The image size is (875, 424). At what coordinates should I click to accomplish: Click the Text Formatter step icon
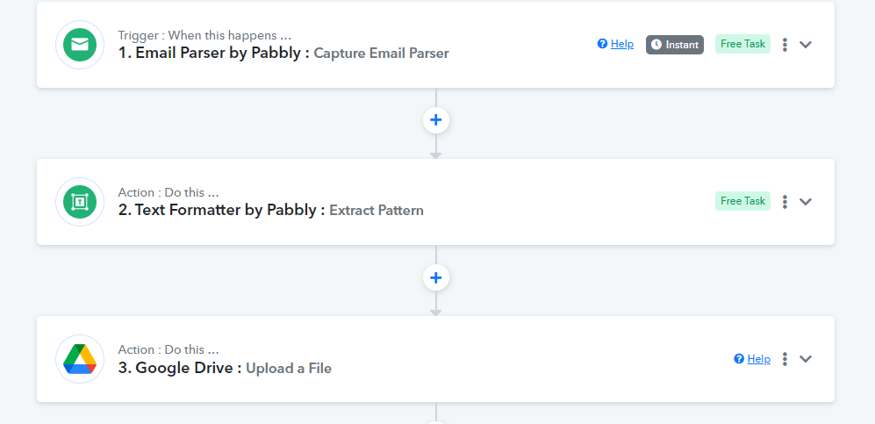coord(80,202)
